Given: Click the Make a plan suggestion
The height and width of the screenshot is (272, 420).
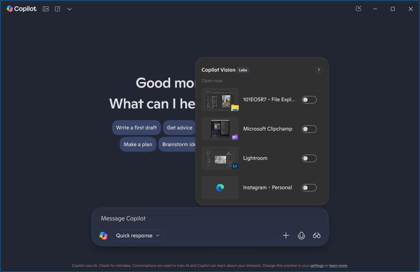Looking at the screenshot, I should 138,144.
